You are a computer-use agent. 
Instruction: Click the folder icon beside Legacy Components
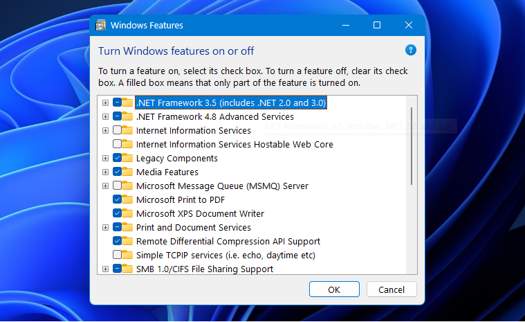click(x=127, y=158)
